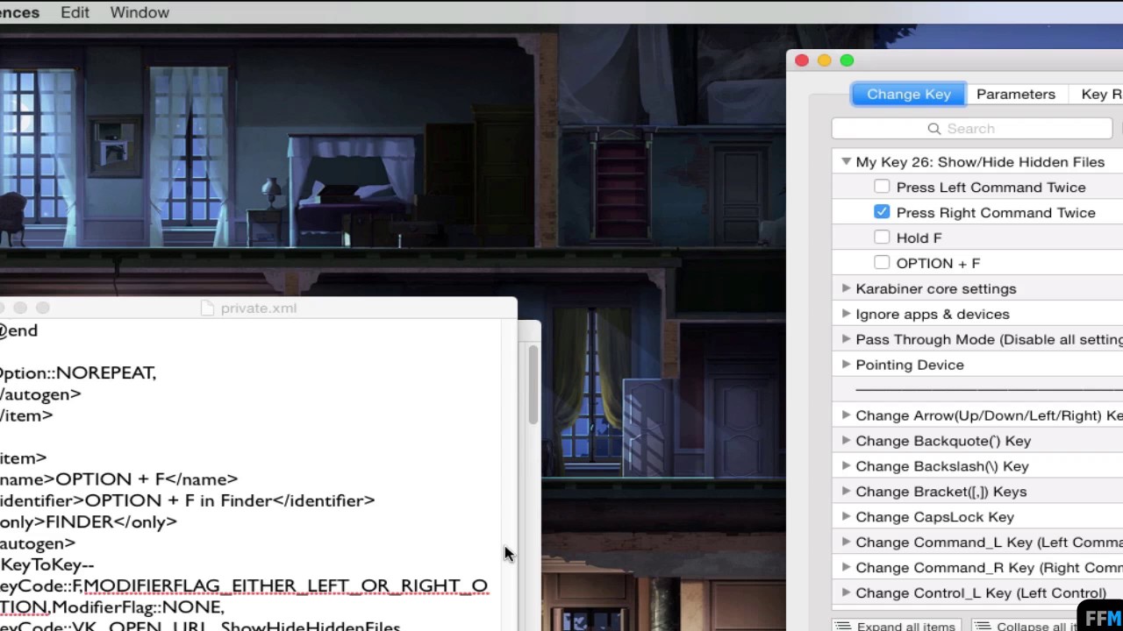Tick the OPTION + F checkbox

pos(882,263)
